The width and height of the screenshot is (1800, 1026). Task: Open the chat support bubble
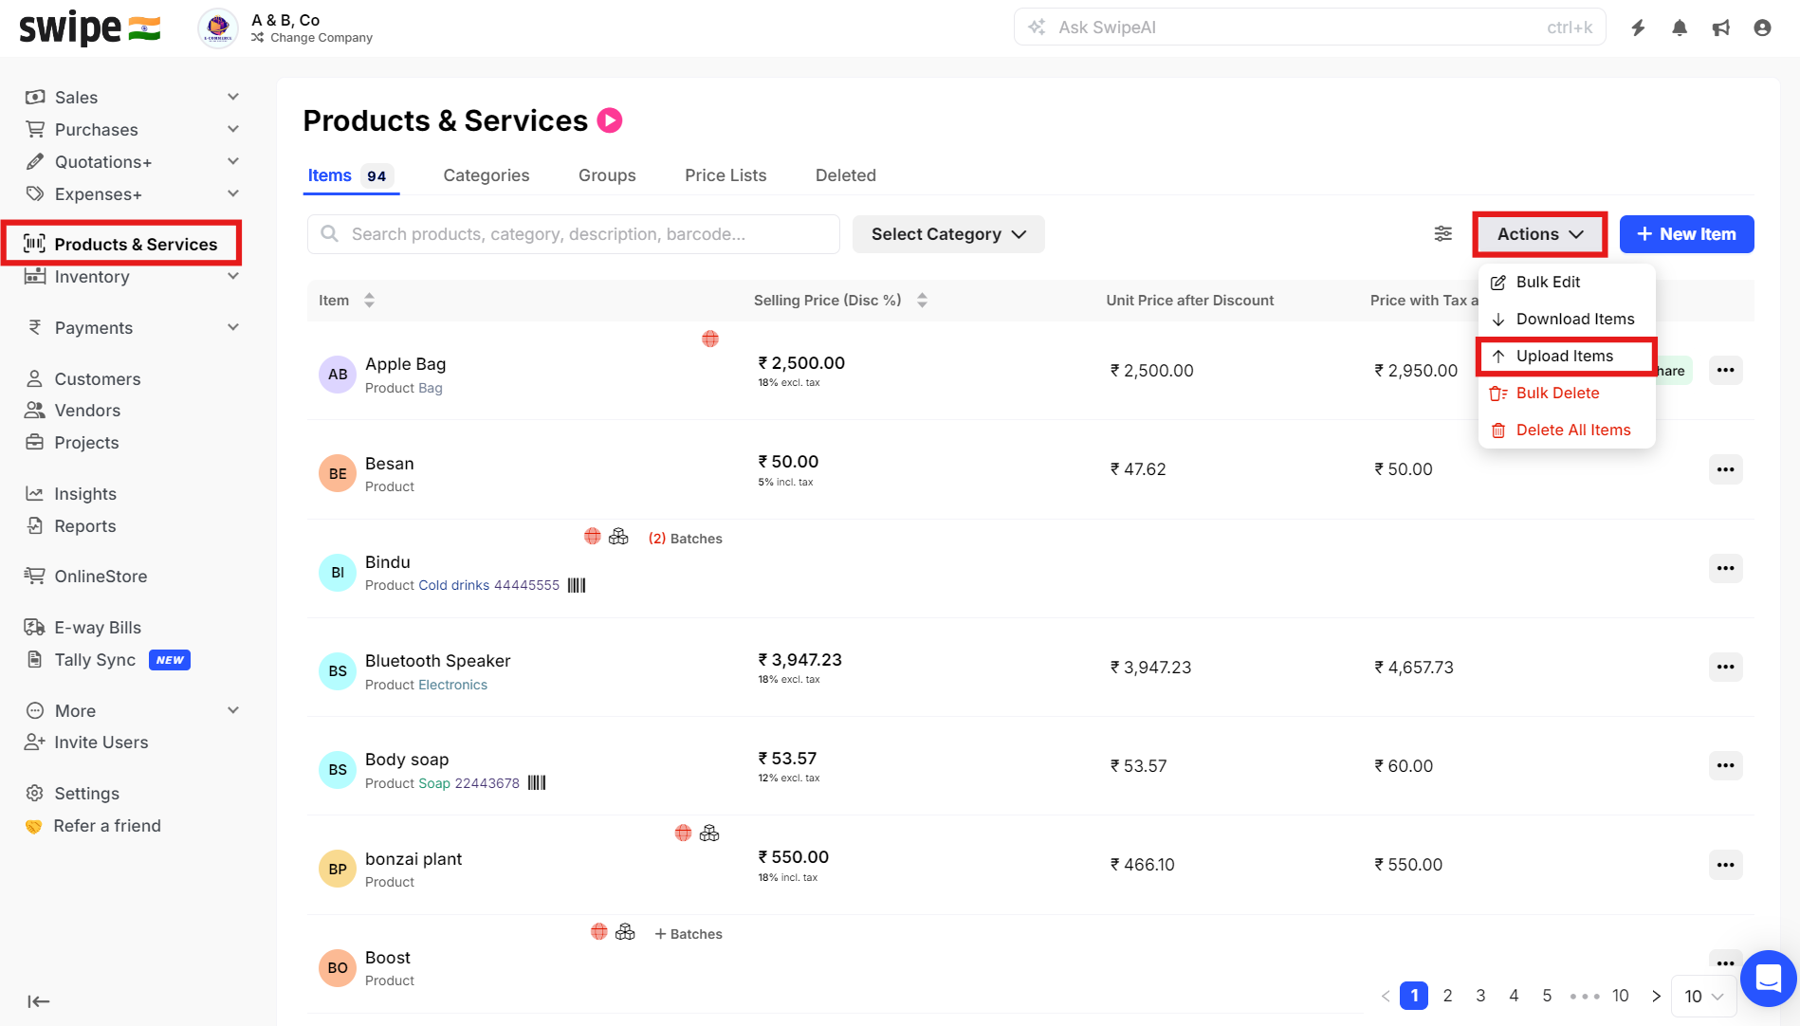click(1768, 978)
